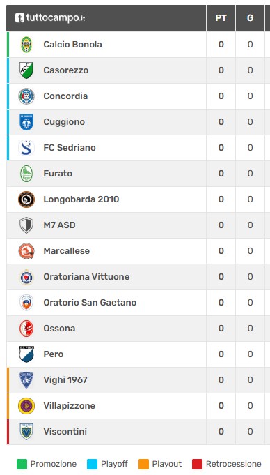Sort standings by G column header

(x=250, y=18)
